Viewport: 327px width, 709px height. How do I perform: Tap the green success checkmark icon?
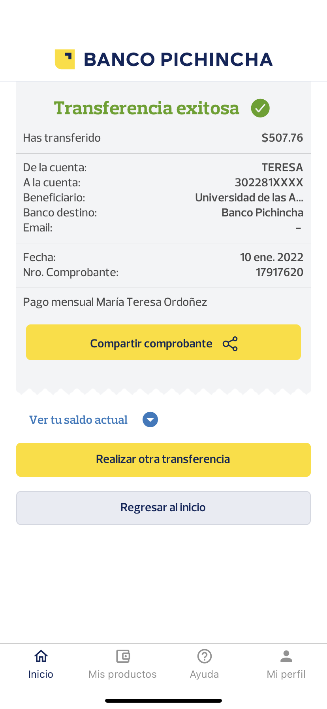pyautogui.click(x=260, y=108)
